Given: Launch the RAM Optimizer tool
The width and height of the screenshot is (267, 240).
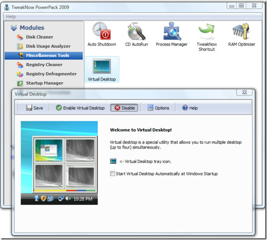Looking at the screenshot, I should [242, 34].
